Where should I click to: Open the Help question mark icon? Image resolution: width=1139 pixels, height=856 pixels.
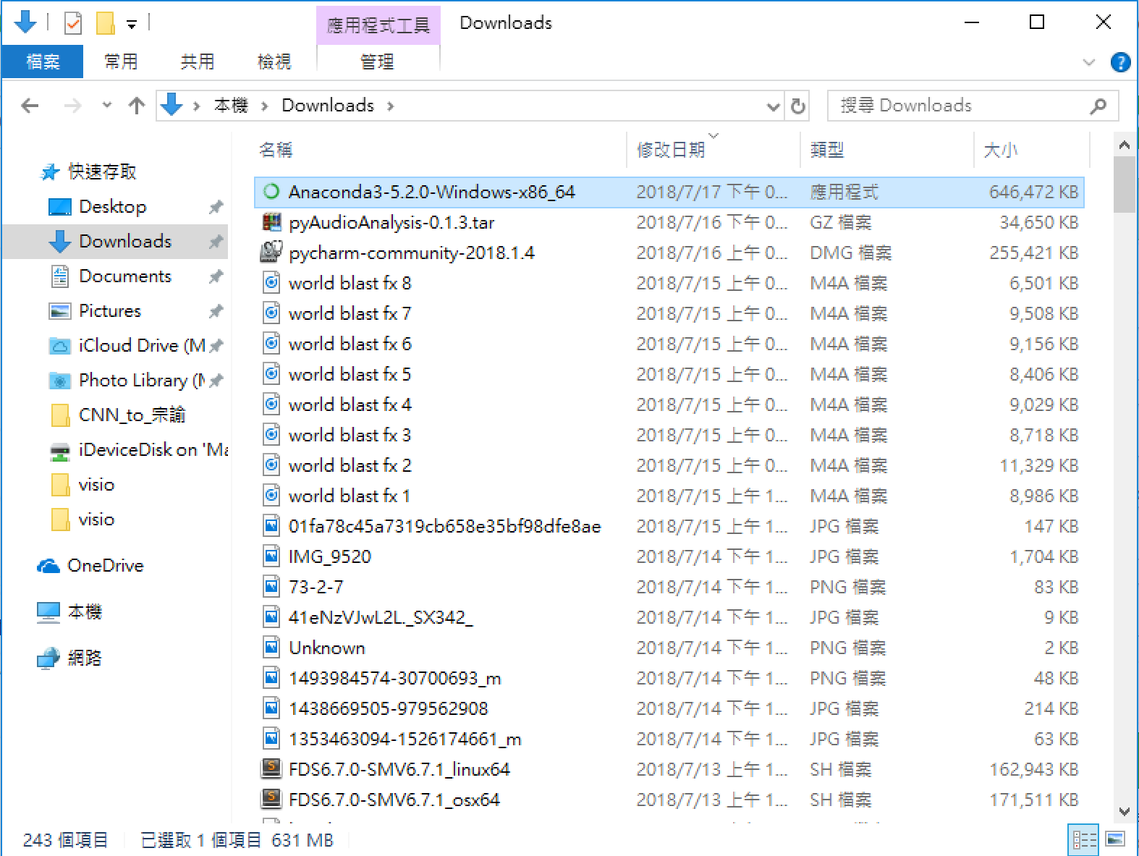pyautogui.click(x=1119, y=63)
